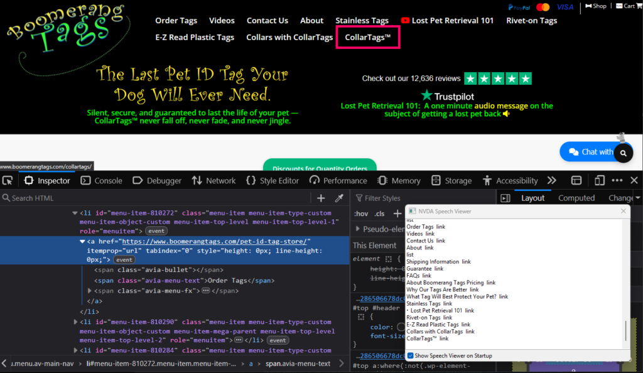Open the Videos menu link
The width and height of the screenshot is (643, 373).
222,21
